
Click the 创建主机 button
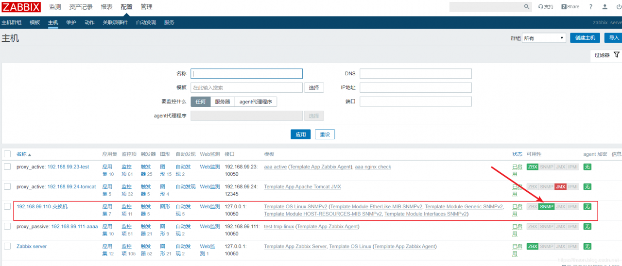point(585,38)
